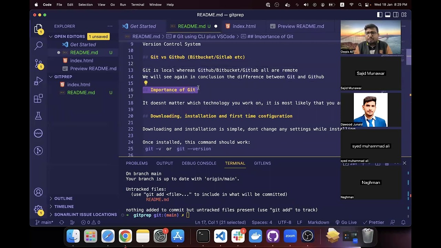Toggle Go Live server in status bar

[346, 223]
